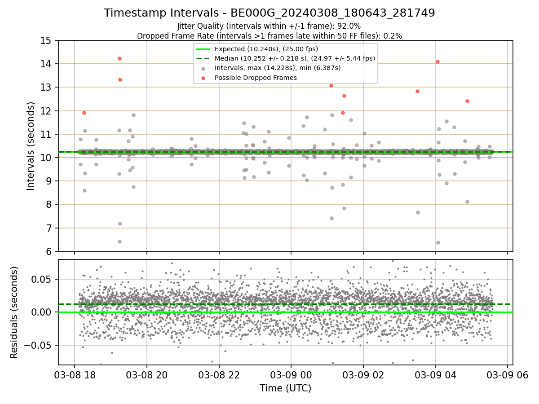
Task: Click the 'Median (10.252 +/- 0.218 s)' legend entry
Action: 295,58
